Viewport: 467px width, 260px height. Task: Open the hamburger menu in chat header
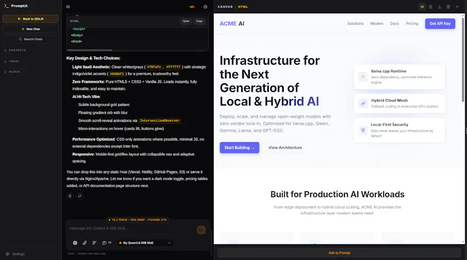[68, 6]
